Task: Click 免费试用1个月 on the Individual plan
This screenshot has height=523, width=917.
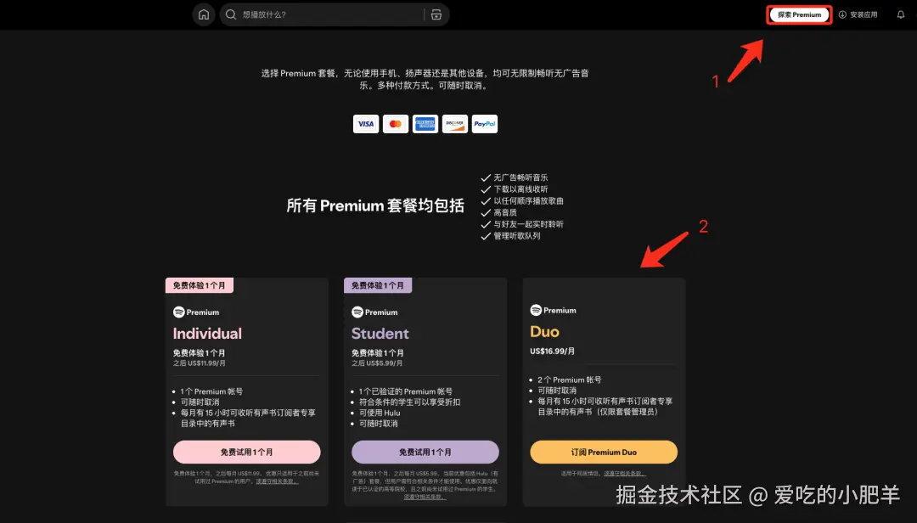Action: 246,452
